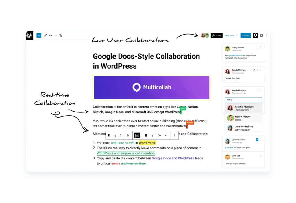Accept Angela Morrison's Text Color suggestion

(254, 70)
